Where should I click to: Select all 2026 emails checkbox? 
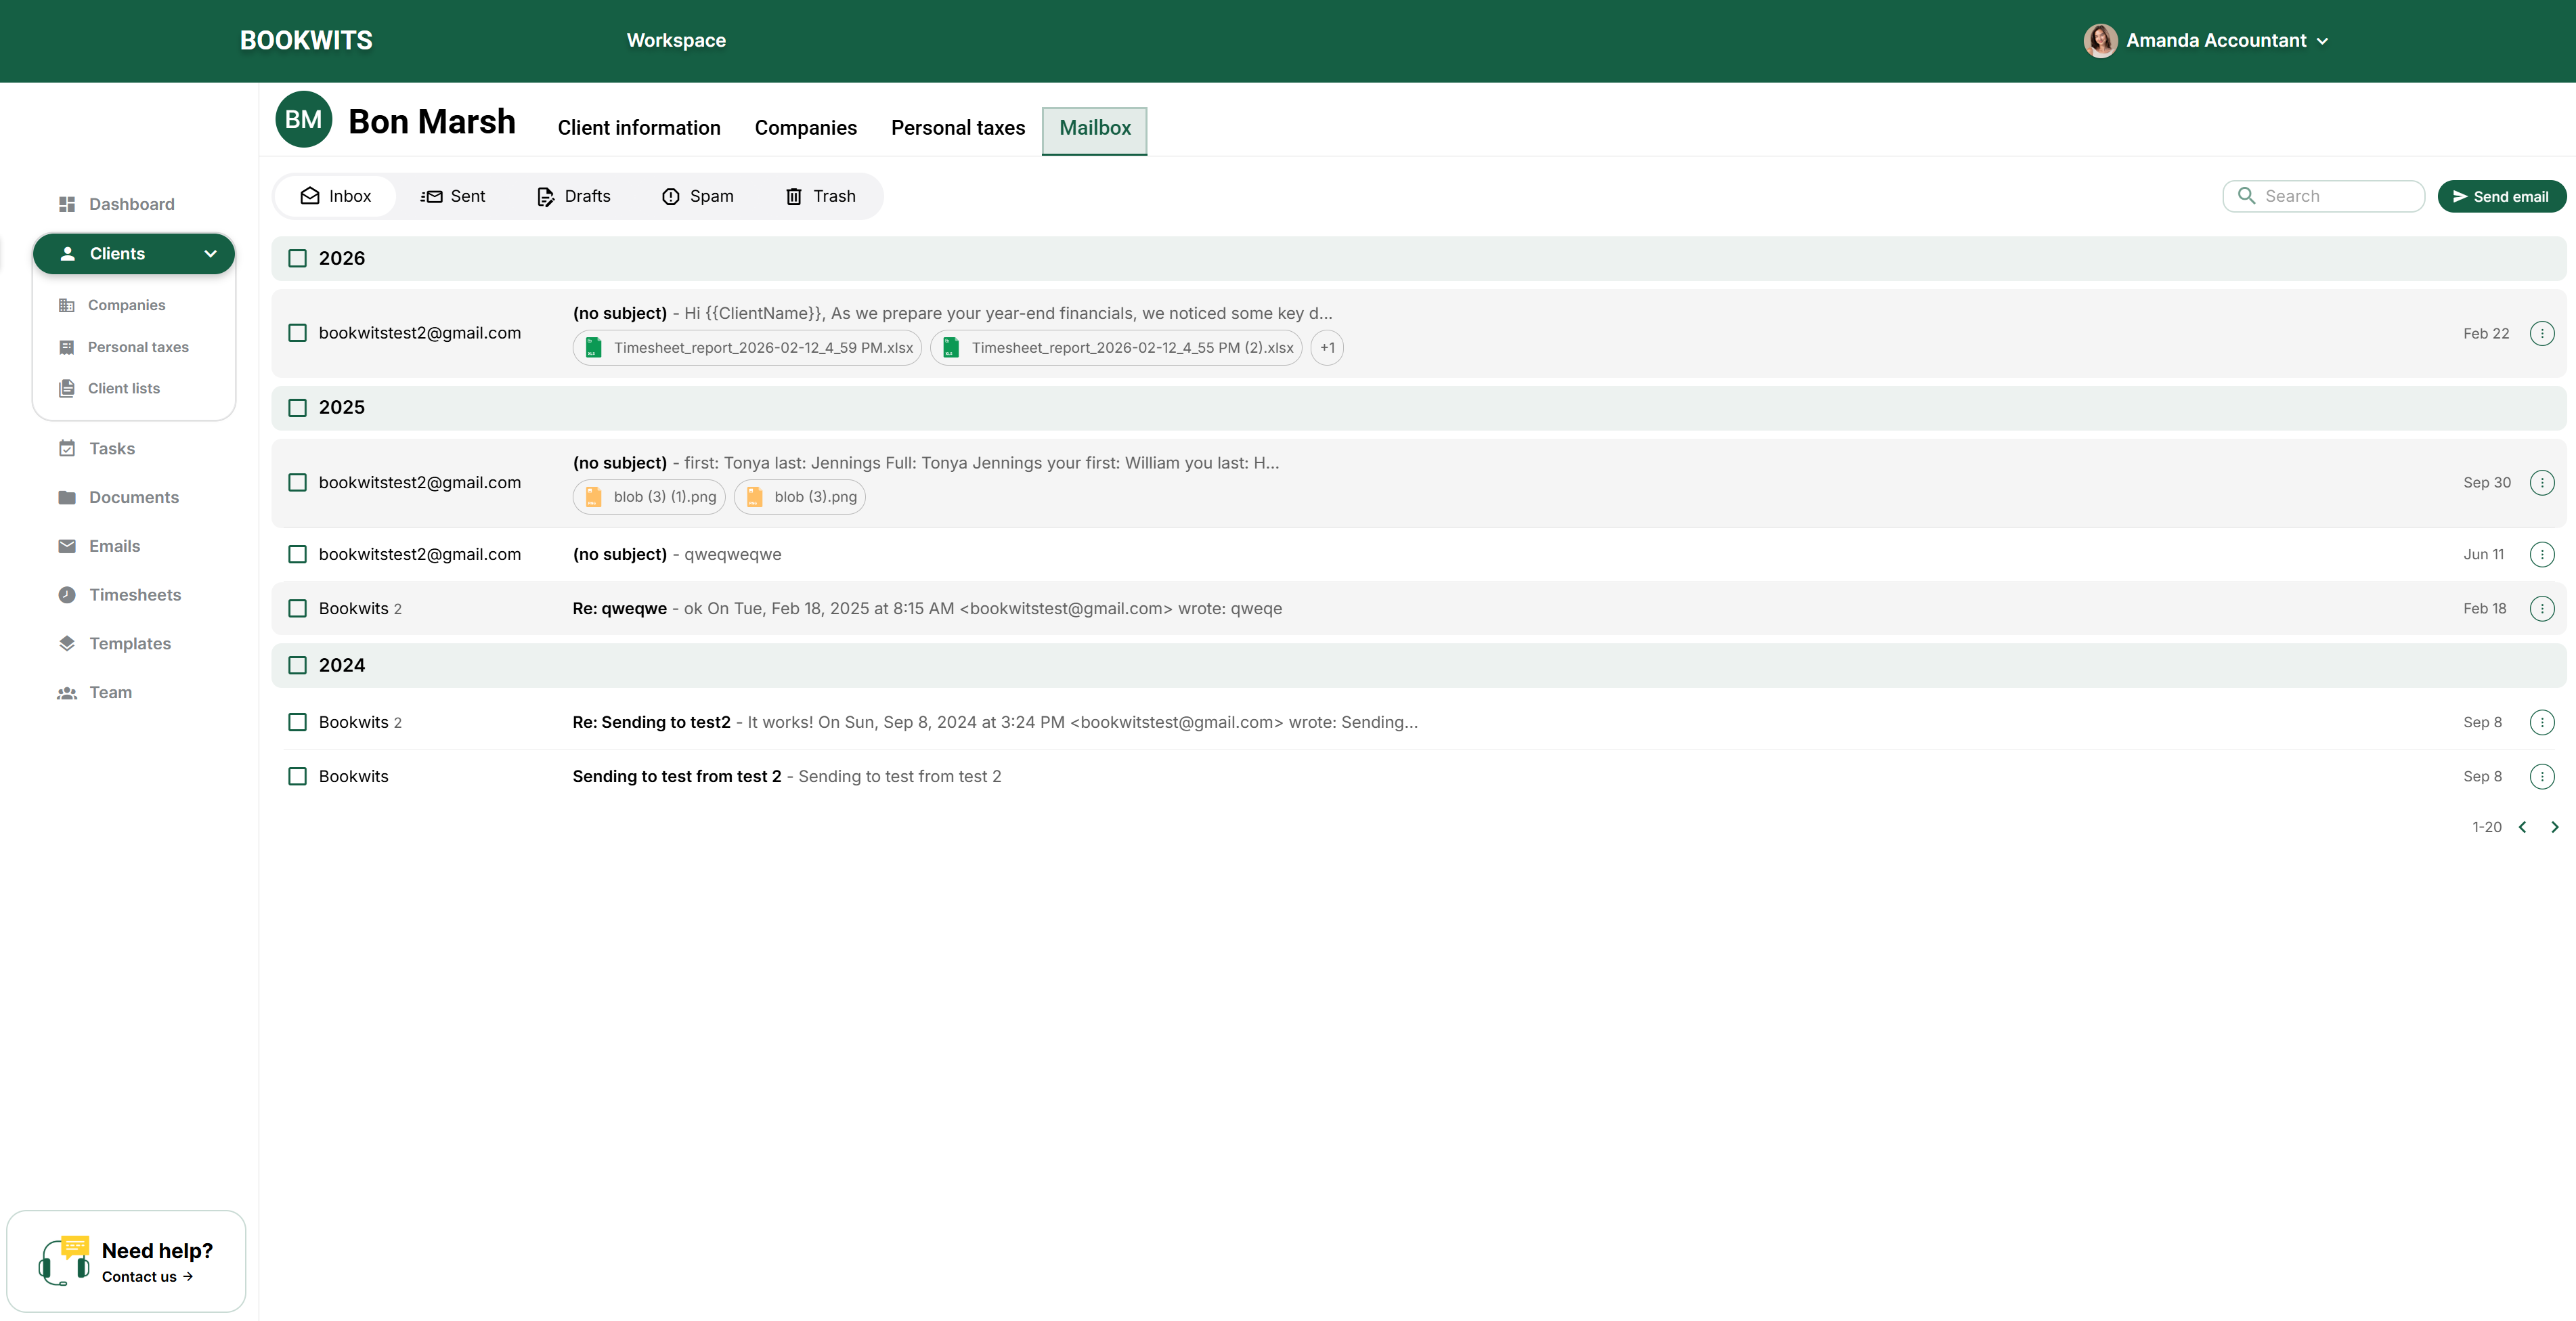[x=297, y=259]
